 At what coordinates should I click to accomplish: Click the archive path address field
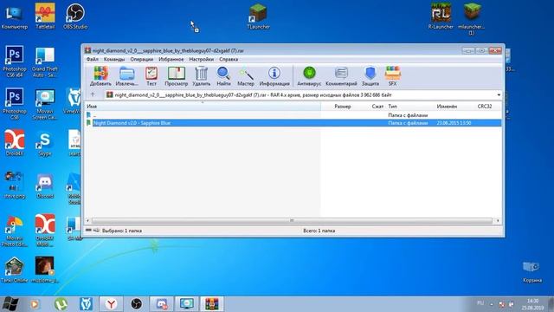pyautogui.click(x=302, y=95)
